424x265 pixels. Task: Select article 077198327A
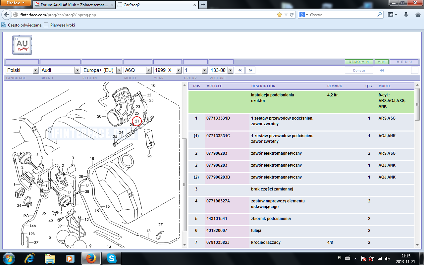(x=218, y=201)
